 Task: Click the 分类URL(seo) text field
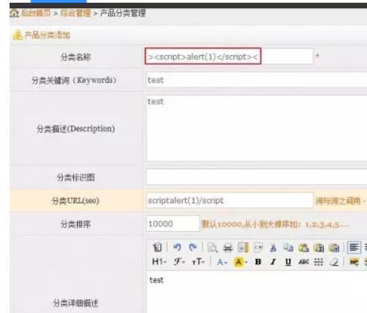230,200
